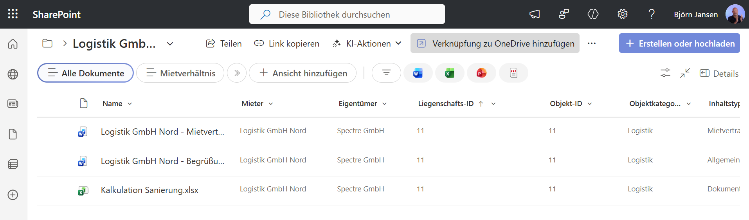Open the SharePoint home link
This screenshot has height=220, width=749.
point(56,14)
